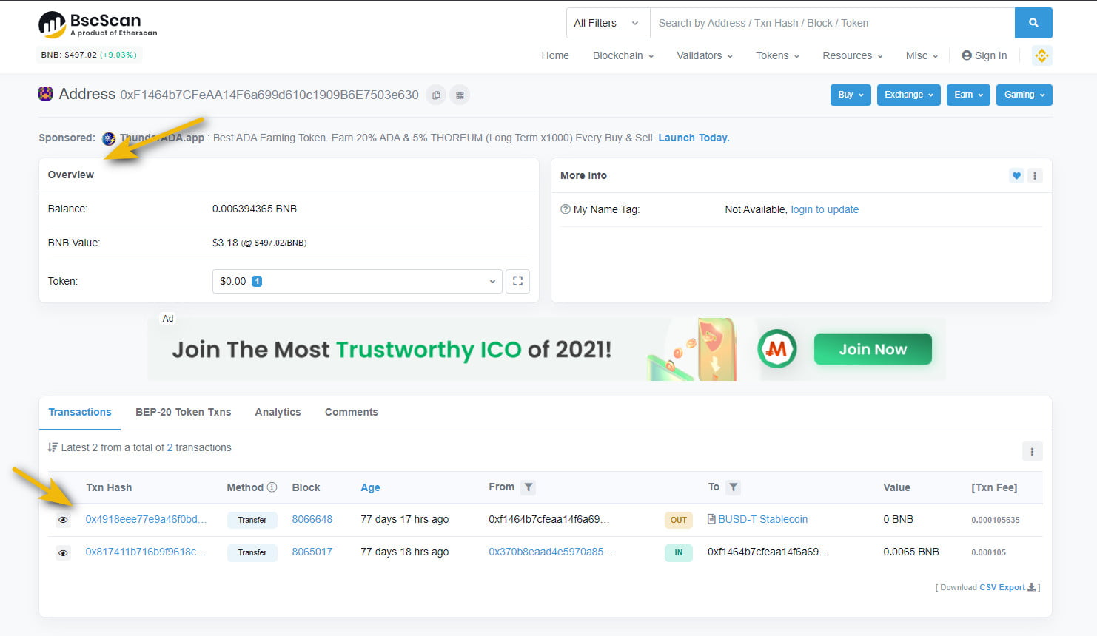The width and height of the screenshot is (1097, 636).
Task: Click the ThunderADA sponsor logo icon
Action: [109, 138]
